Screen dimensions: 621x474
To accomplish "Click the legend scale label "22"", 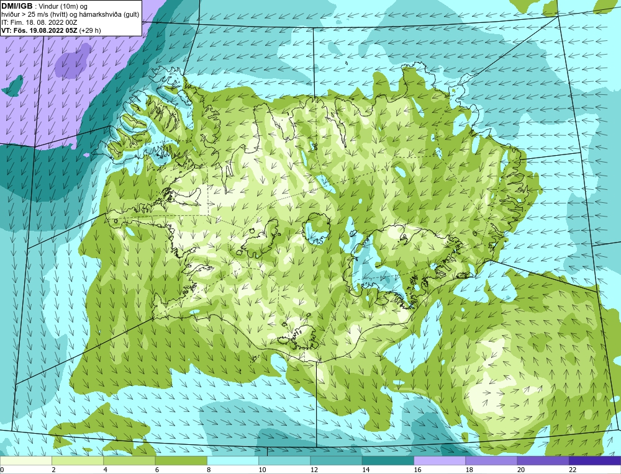I will tap(572, 470).
